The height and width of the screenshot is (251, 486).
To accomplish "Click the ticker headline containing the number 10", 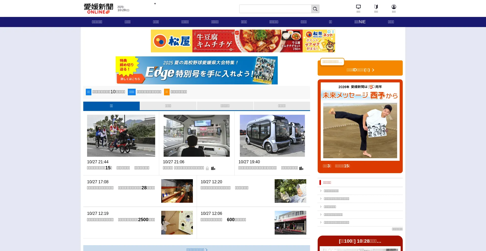I will pyautogui.click(x=109, y=92).
